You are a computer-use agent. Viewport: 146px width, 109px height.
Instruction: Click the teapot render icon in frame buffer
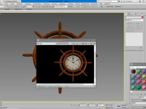click(94, 44)
